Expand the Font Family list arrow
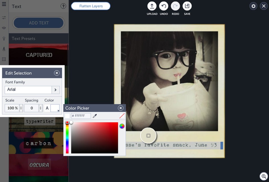Screen dimensions: 269x182 coord(55,90)
